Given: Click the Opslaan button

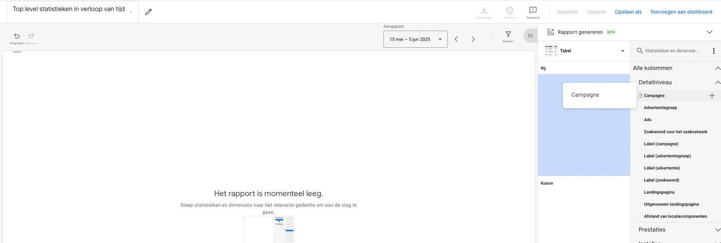Looking at the screenshot, I should (596, 12).
